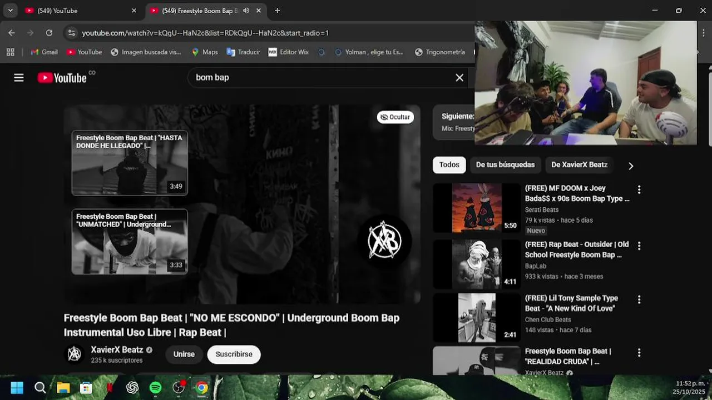
Task: Open the Chrome apps grid shortcut
Action: click(10, 52)
